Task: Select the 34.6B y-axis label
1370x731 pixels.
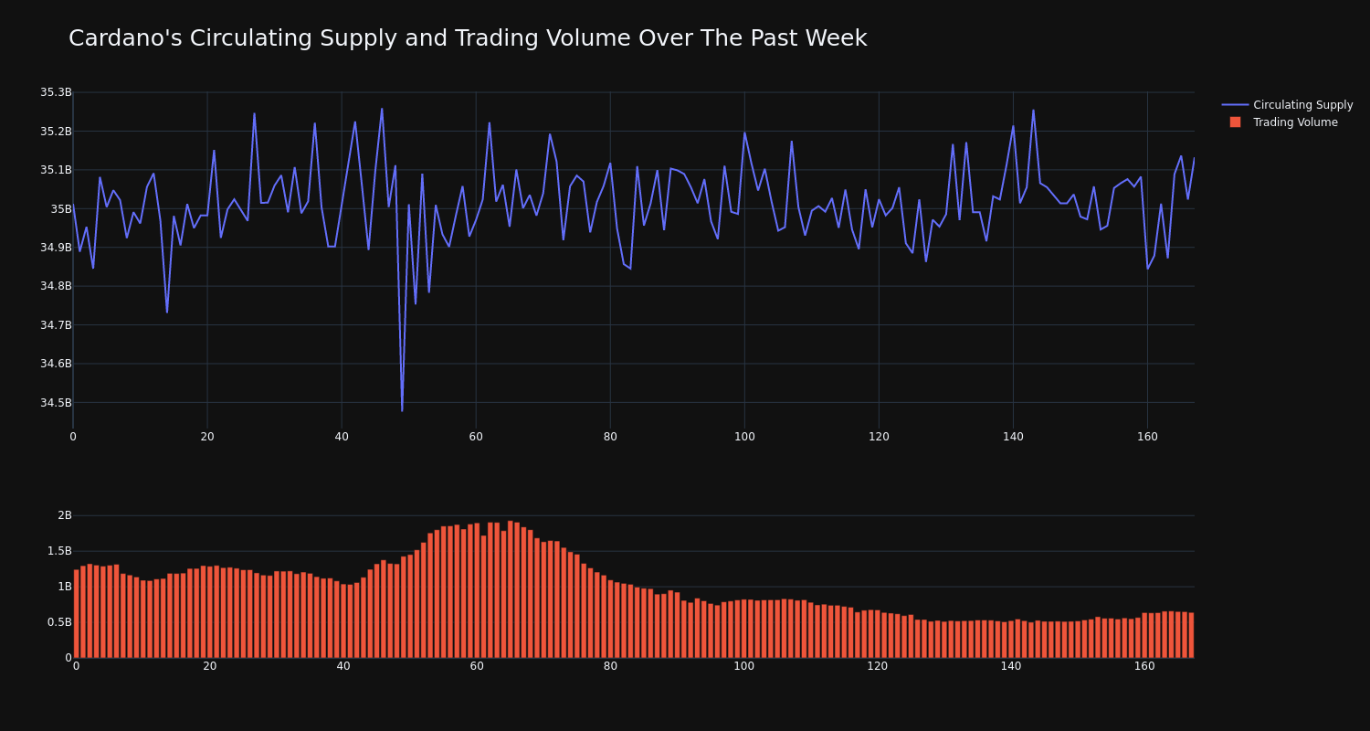Action: click(56, 364)
